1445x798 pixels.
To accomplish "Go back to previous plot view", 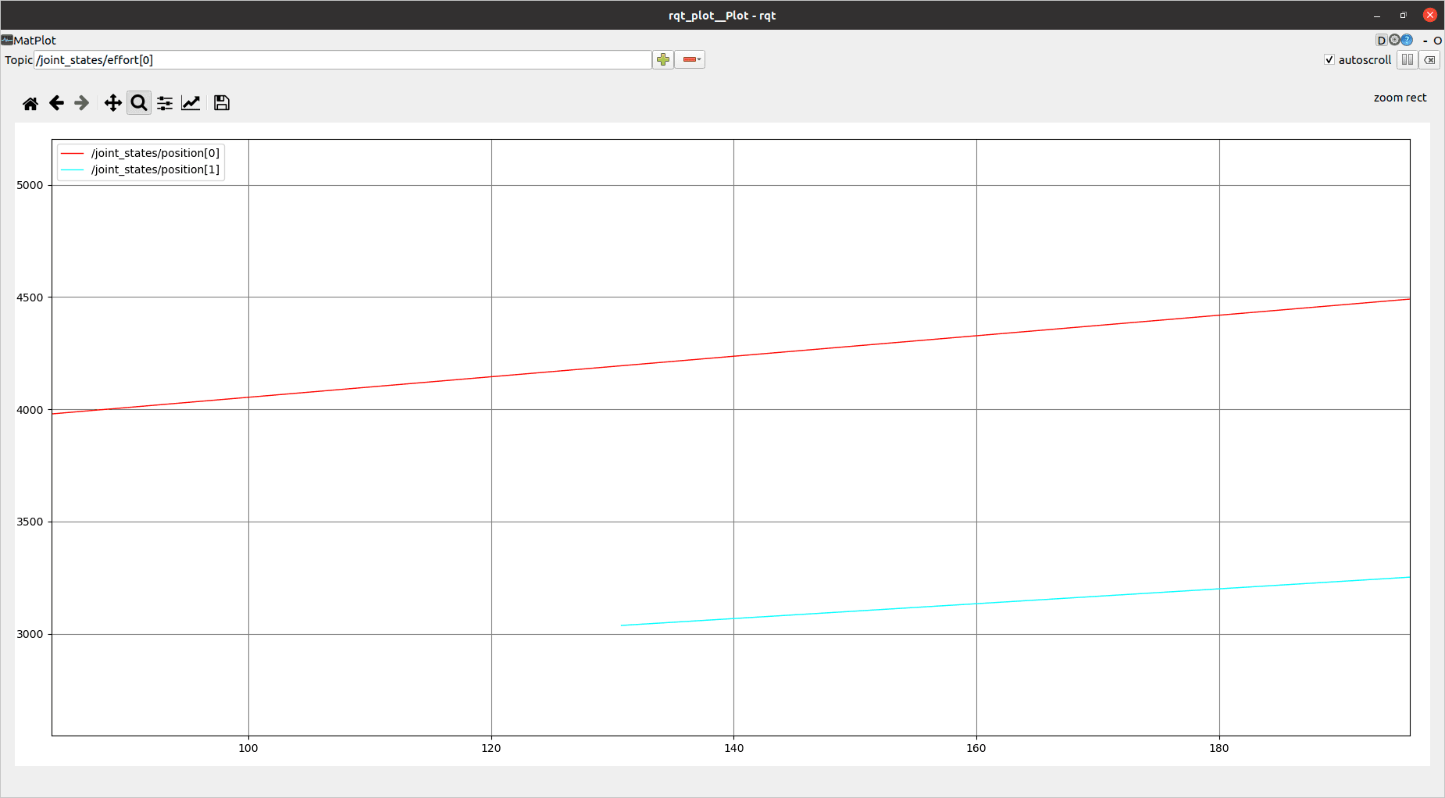I will 56,103.
